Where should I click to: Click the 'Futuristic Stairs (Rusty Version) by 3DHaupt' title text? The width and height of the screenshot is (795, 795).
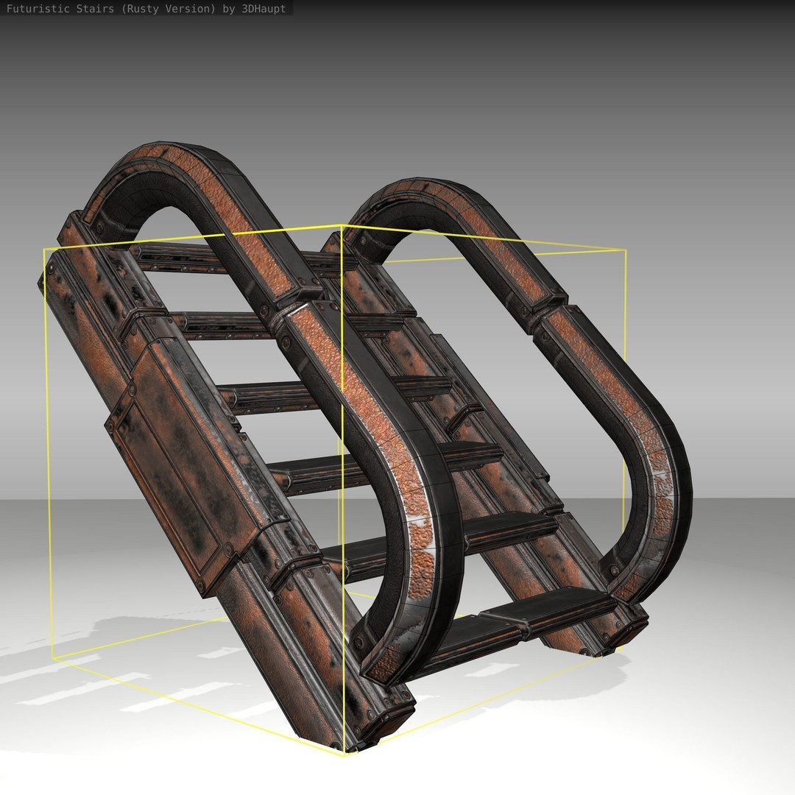(x=146, y=9)
